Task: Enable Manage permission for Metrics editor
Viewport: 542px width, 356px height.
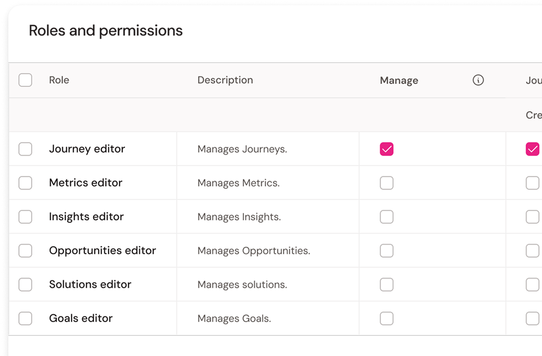Action: pyautogui.click(x=387, y=183)
